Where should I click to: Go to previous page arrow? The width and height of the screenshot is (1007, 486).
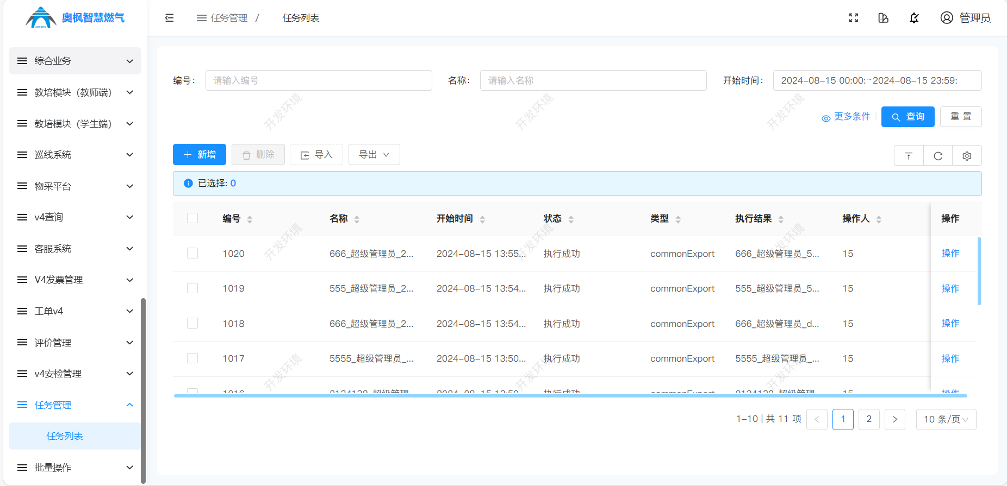817,419
